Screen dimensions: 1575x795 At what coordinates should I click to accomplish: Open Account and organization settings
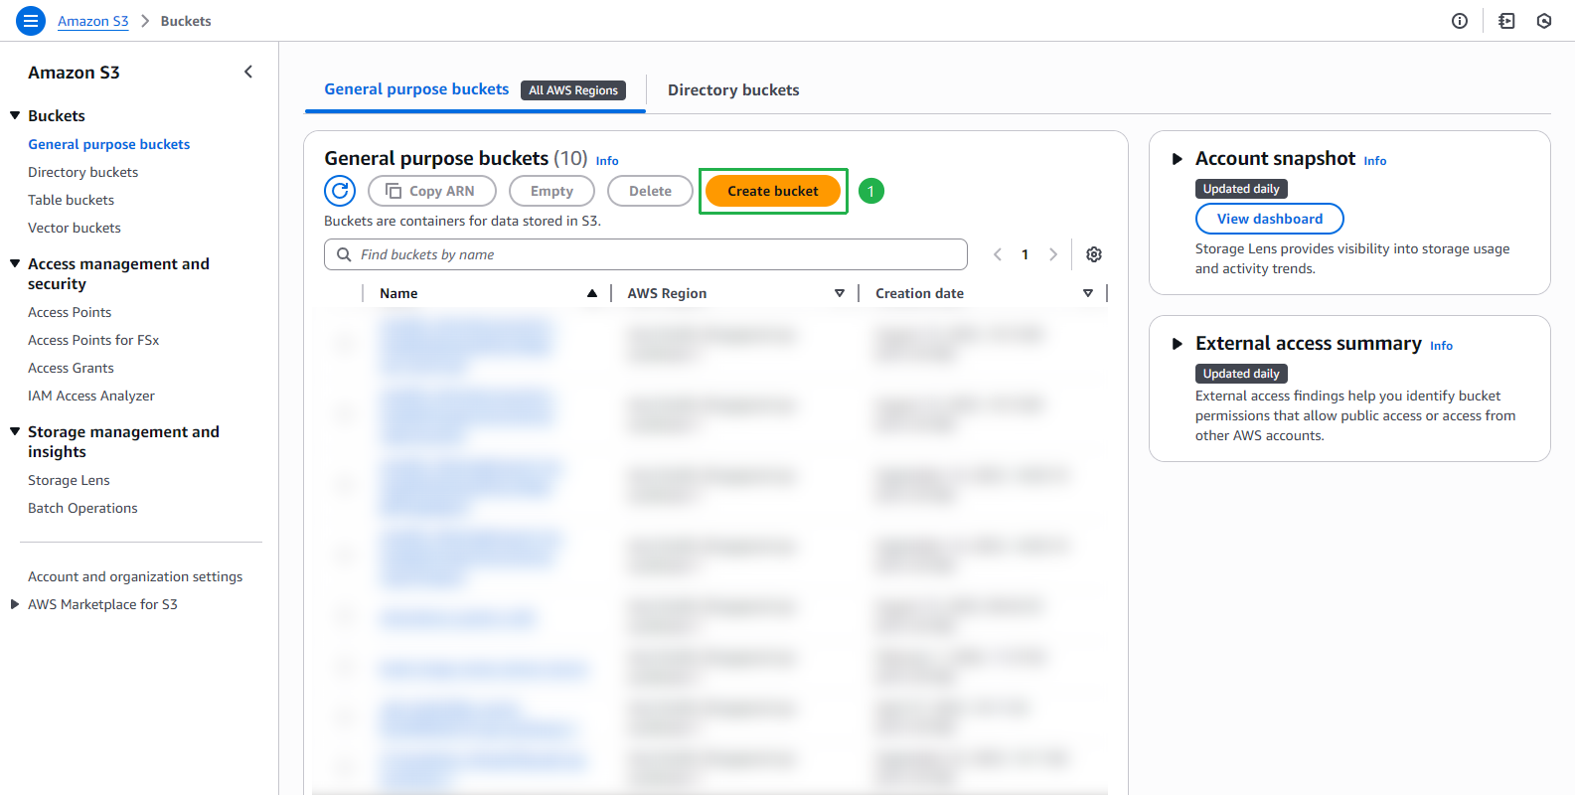point(135,576)
